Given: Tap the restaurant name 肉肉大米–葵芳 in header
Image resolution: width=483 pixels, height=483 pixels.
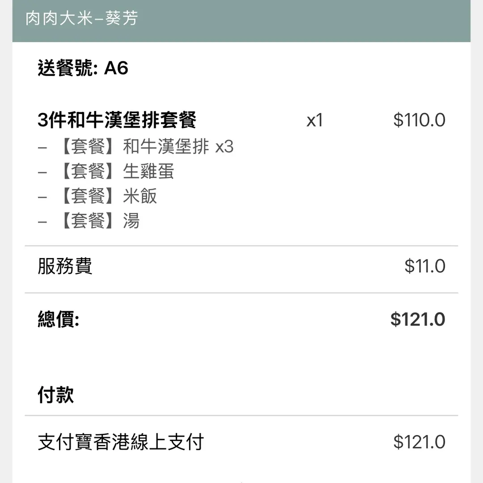Looking at the screenshot, I should click(x=81, y=19).
